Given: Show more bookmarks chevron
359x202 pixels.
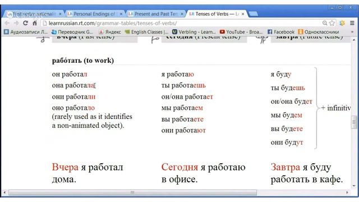Looking at the screenshot, I should click(352, 32).
